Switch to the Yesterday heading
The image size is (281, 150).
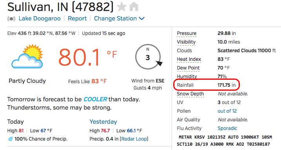pos(103,122)
